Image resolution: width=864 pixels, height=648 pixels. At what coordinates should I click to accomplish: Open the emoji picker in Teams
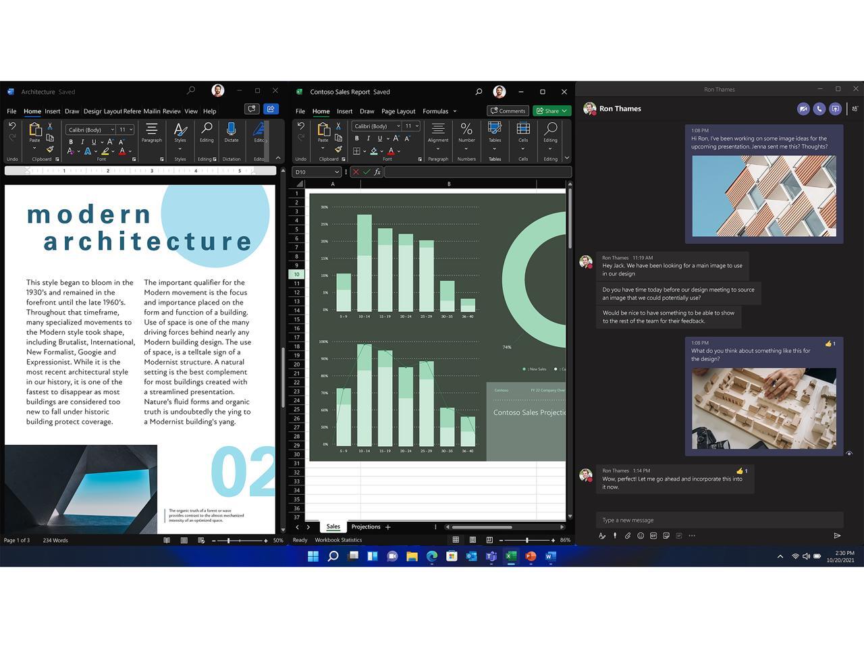tap(641, 535)
